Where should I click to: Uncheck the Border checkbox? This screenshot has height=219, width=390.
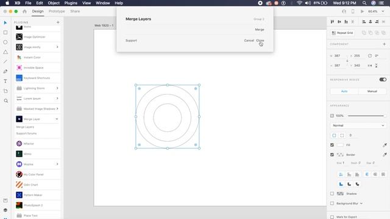tap(332, 155)
